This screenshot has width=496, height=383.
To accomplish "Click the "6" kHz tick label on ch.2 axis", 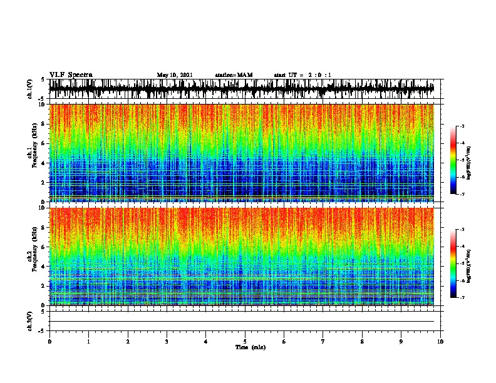I will [x=43, y=247].
